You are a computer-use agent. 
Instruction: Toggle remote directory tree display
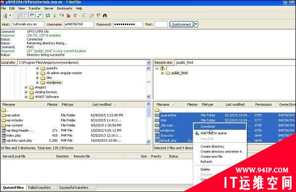pos(32,15)
